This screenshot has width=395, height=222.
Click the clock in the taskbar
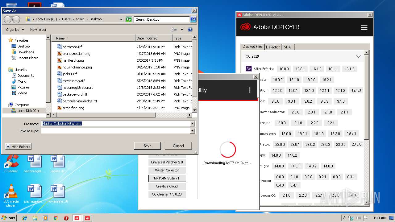(x=379, y=218)
